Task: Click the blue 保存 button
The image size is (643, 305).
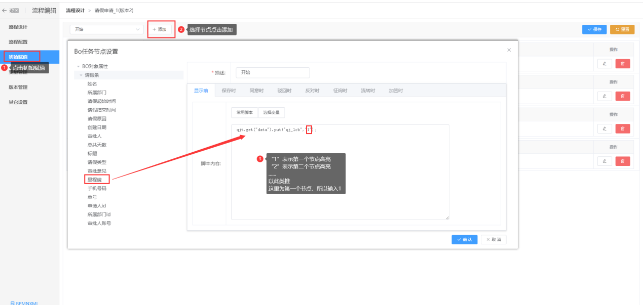Action: pos(594,29)
